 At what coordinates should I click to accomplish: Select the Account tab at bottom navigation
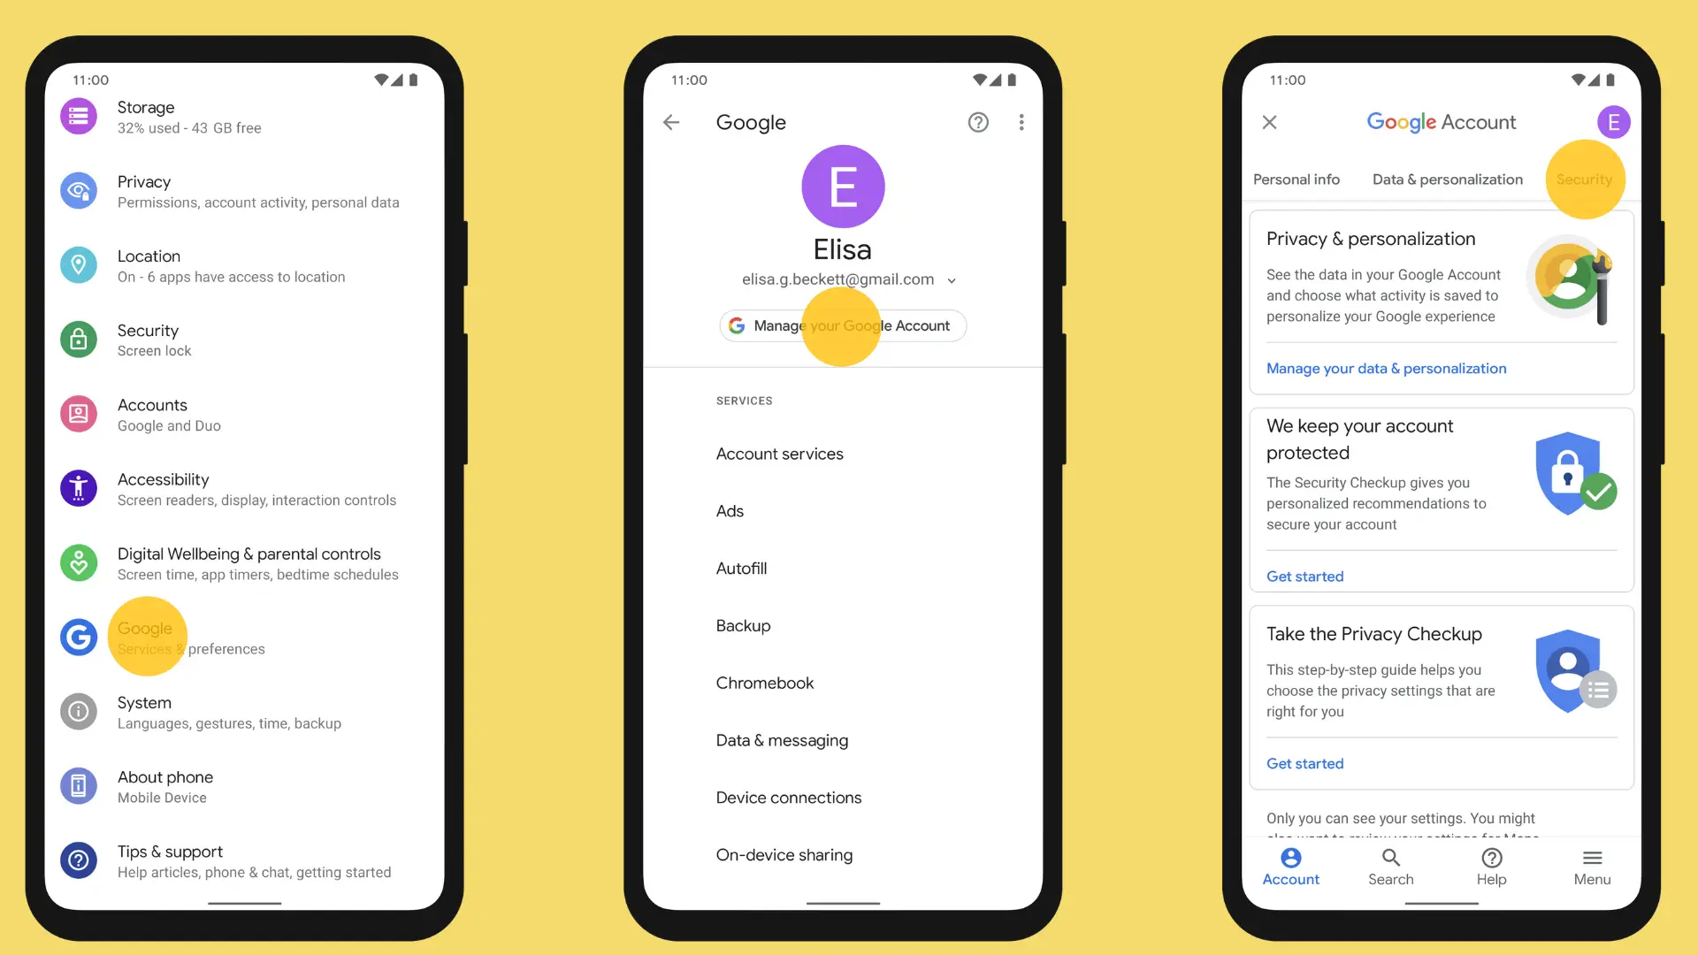(1289, 867)
